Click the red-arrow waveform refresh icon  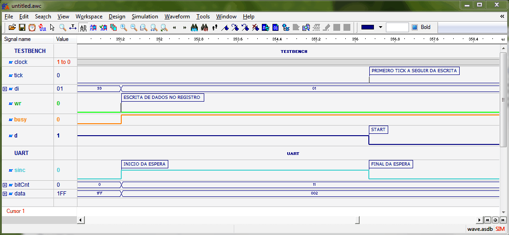(x=42, y=28)
